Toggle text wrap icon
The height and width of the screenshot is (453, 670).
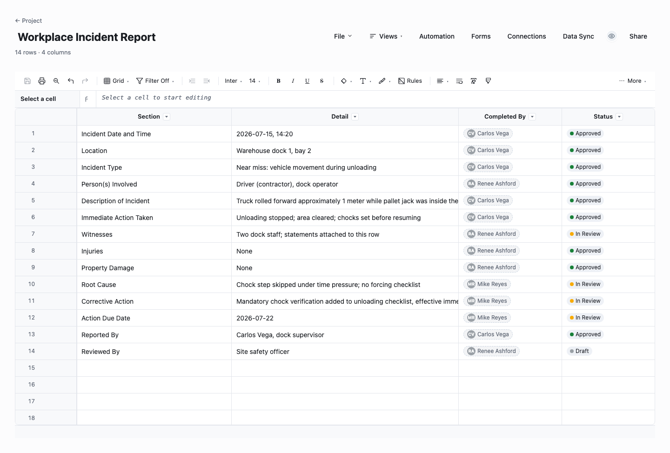[x=459, y=81]
